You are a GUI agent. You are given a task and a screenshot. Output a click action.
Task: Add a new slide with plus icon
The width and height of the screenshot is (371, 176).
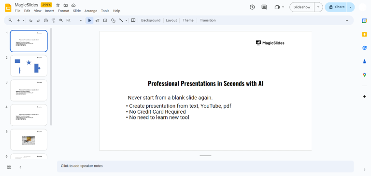coord(18,20)
